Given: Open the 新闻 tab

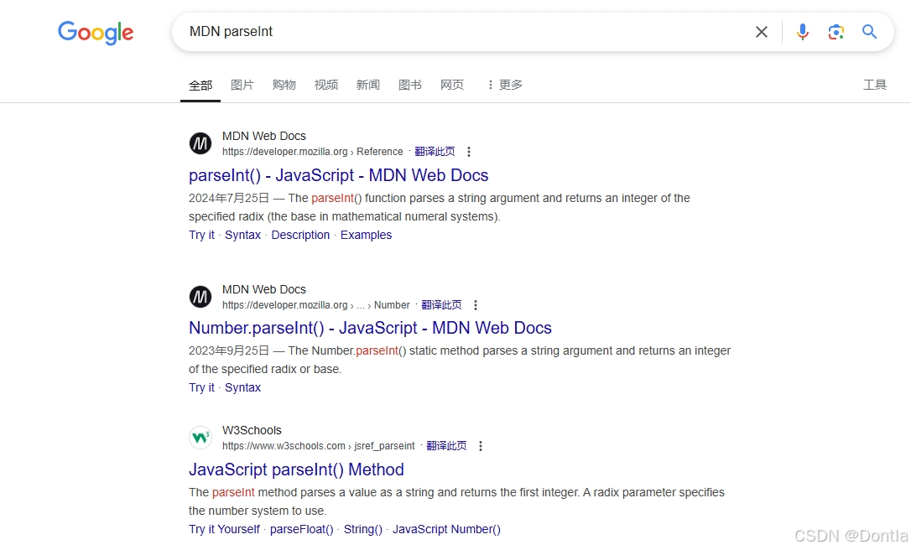Looking at the screenshot, I should (367, 85).
